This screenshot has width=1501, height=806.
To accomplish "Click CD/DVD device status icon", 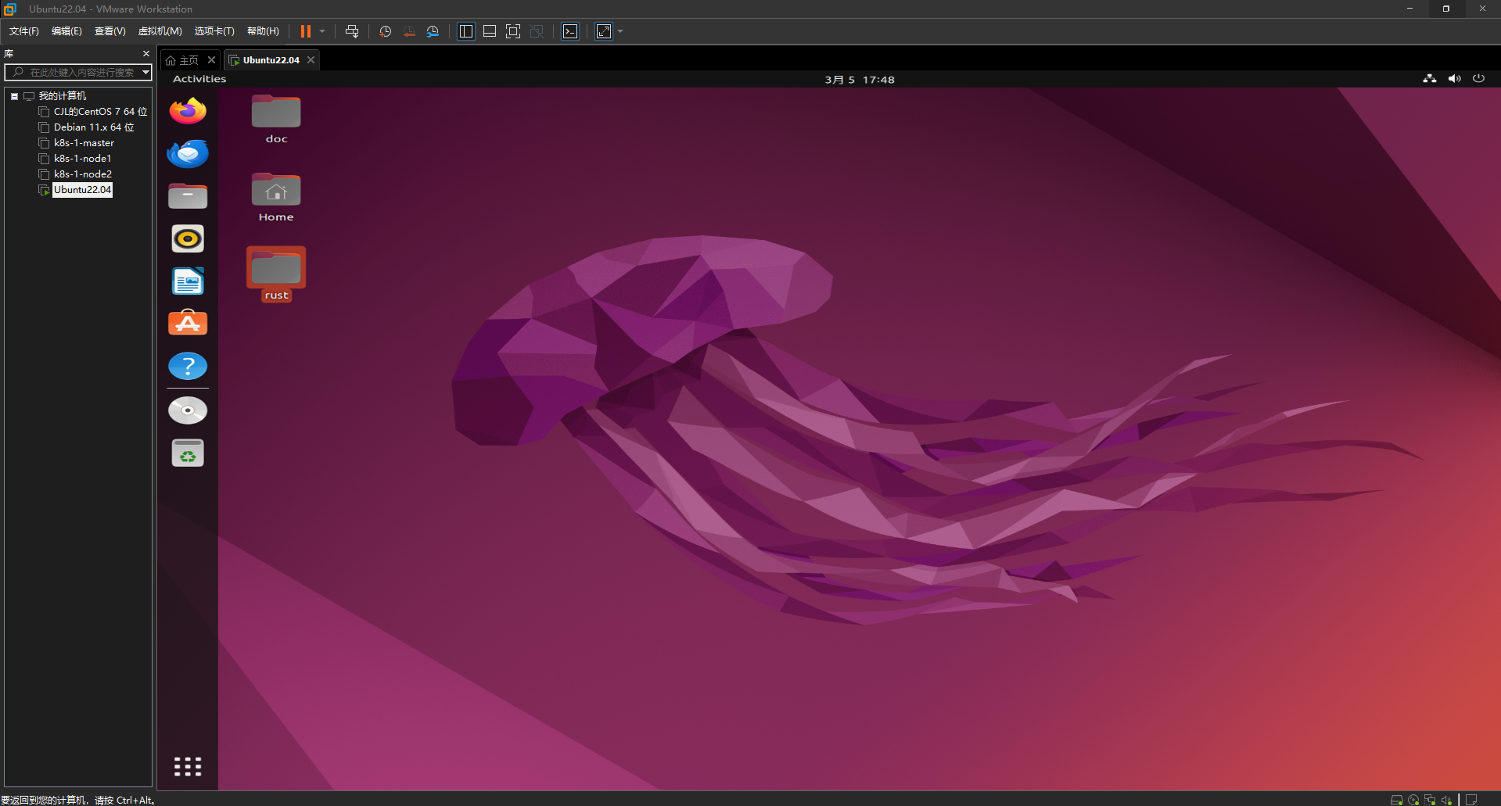I will pyautogui.click(x=1413, y=800).
